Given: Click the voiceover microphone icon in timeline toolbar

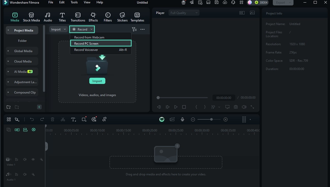Looking at the screenshot, I should (x=182, y=119).
